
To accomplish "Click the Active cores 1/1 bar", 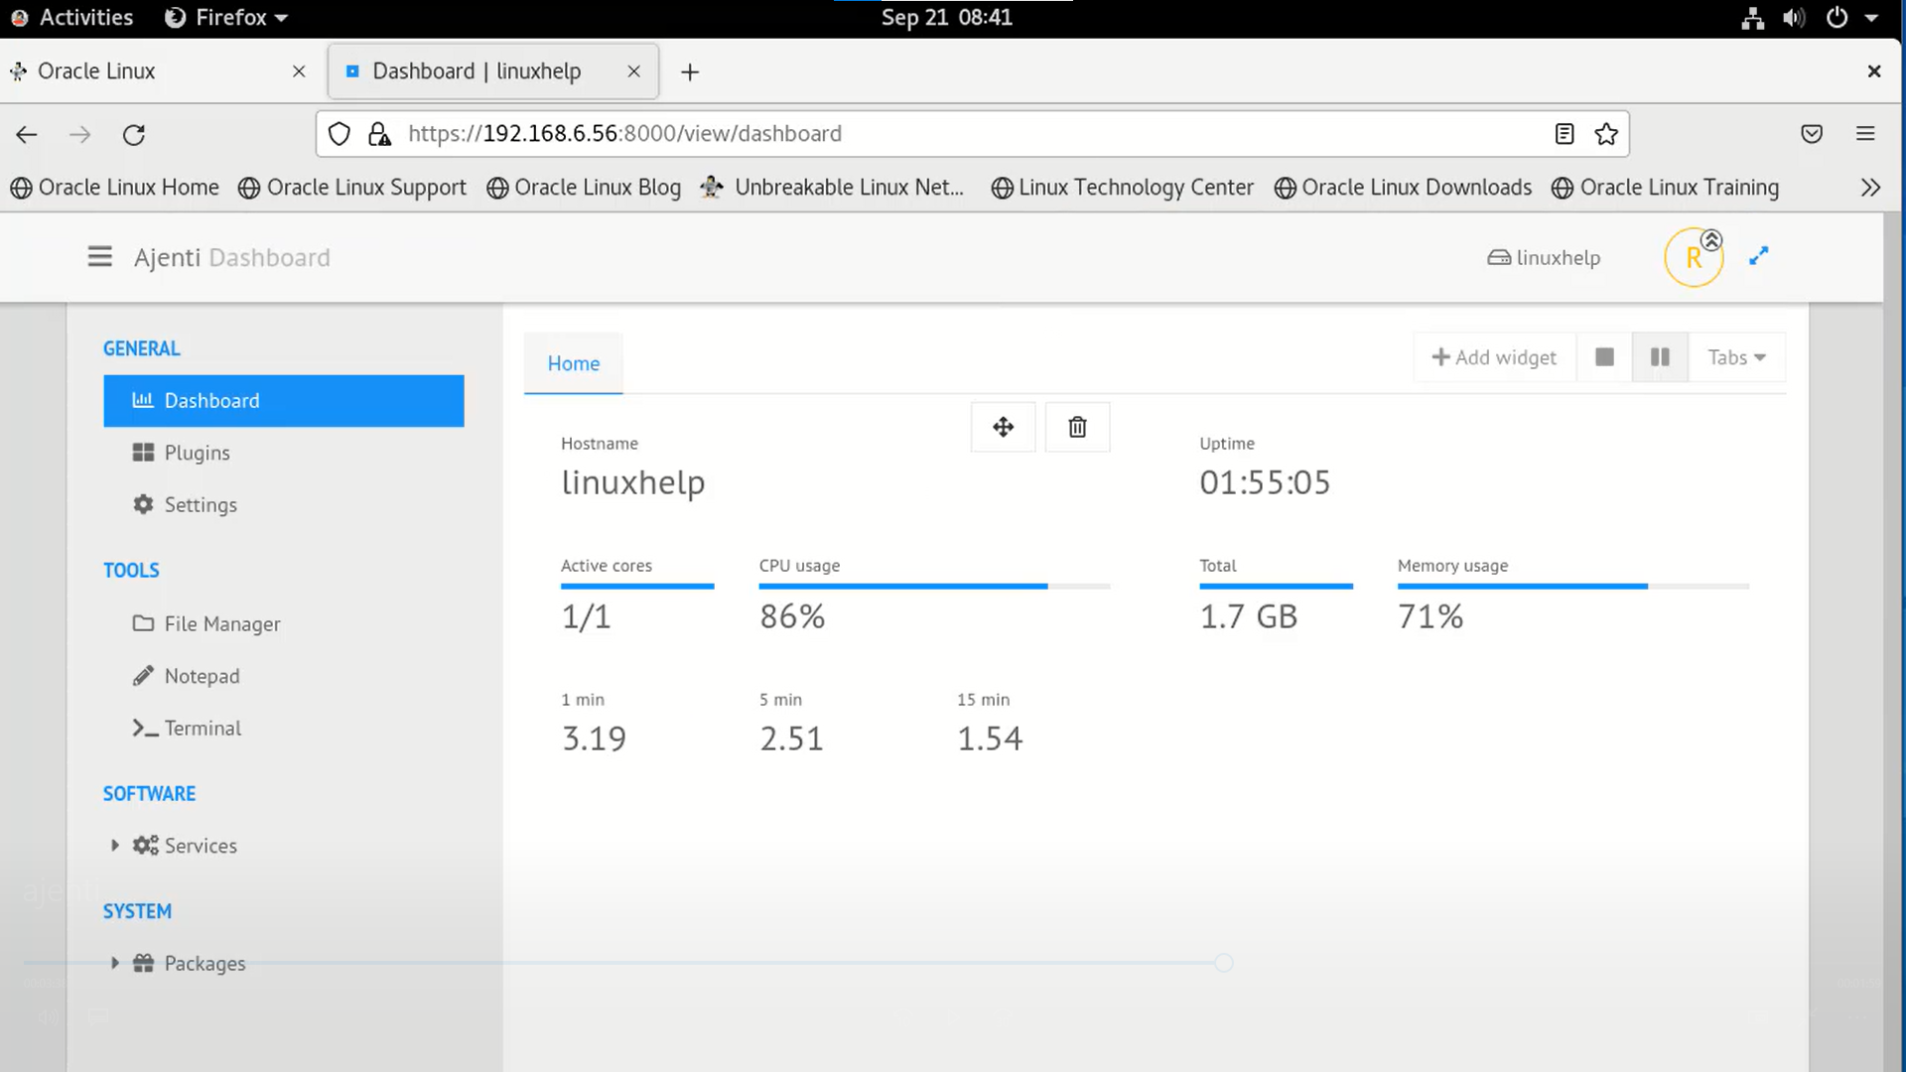I will click(637, 587).
